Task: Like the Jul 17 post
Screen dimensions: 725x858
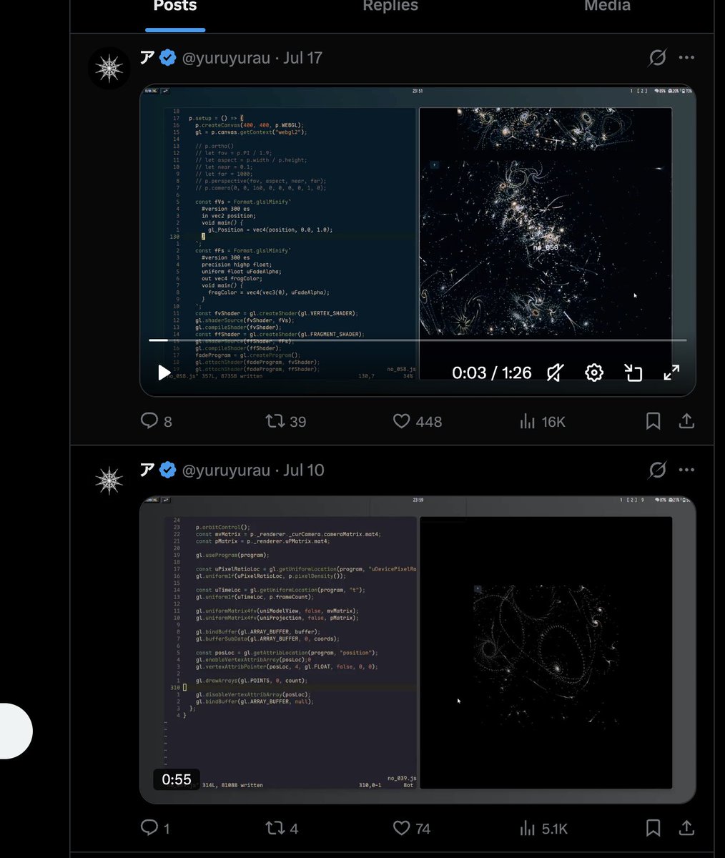Action: click(x=418, y=421)
